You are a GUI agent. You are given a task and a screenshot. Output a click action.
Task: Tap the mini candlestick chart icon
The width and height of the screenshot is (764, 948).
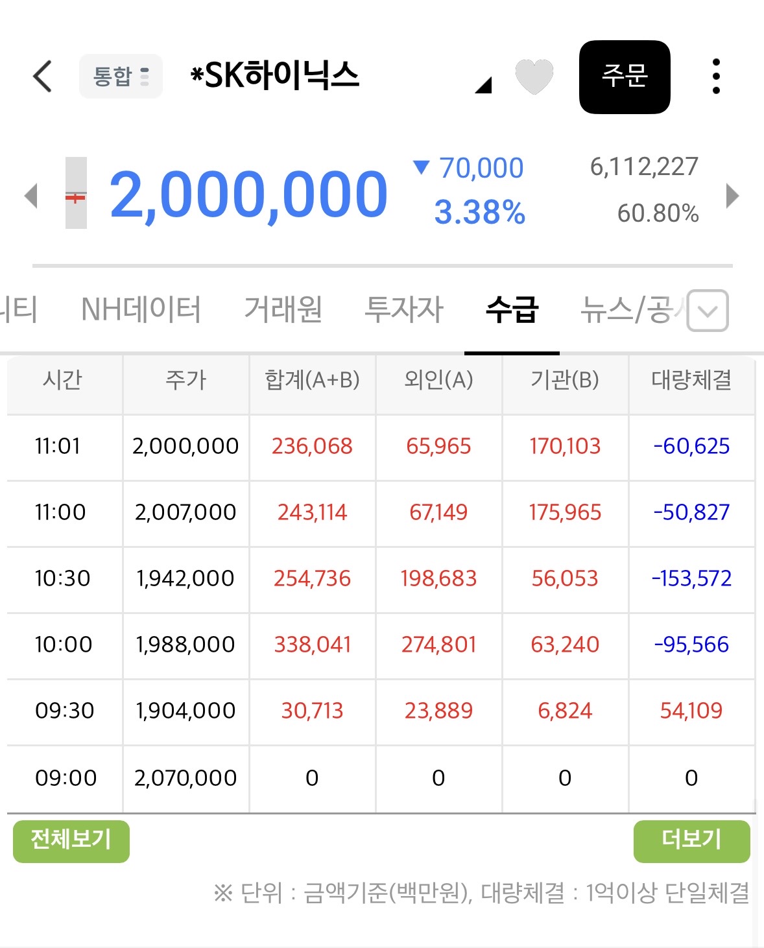[x=76, y=193]
